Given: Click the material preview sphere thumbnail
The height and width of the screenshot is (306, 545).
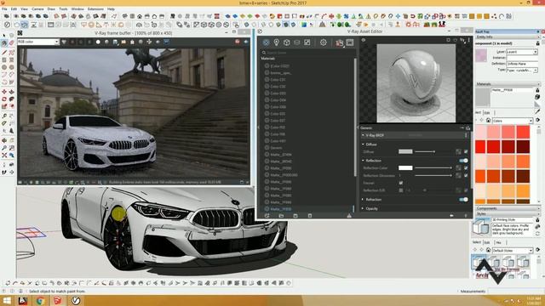Looking at the screenshot, I should [x=416, y=83].
